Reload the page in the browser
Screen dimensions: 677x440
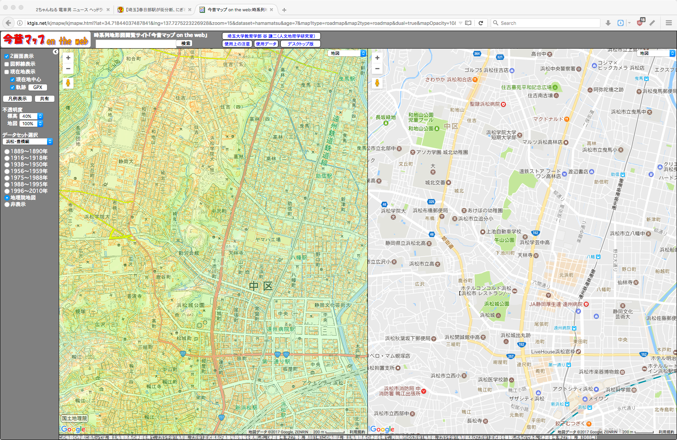click(x=481, y=23)
